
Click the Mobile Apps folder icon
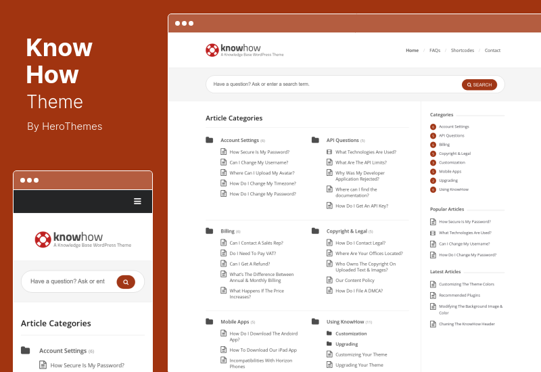click(210, 322)
